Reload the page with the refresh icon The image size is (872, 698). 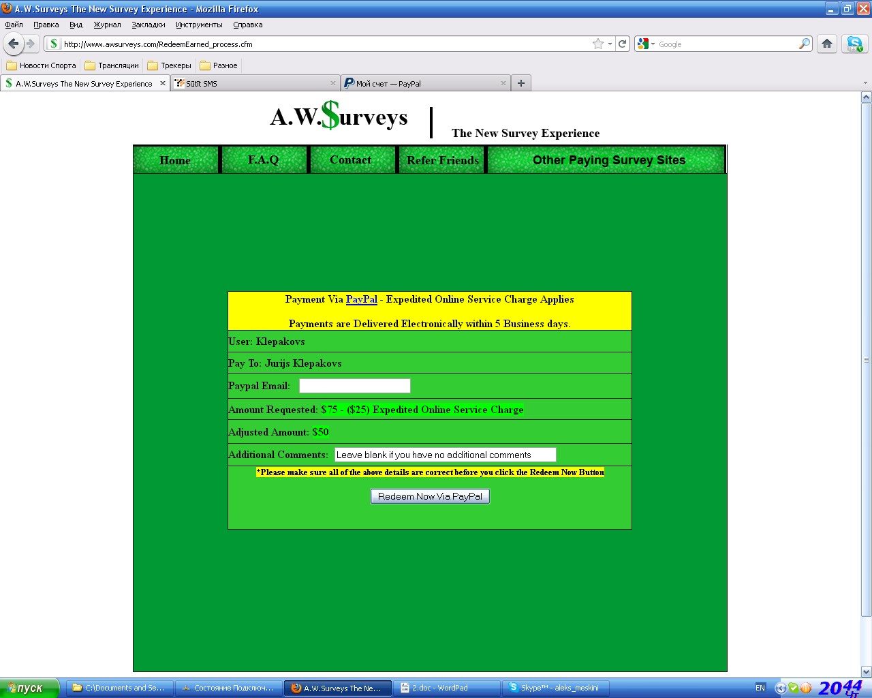pos(622,44)
